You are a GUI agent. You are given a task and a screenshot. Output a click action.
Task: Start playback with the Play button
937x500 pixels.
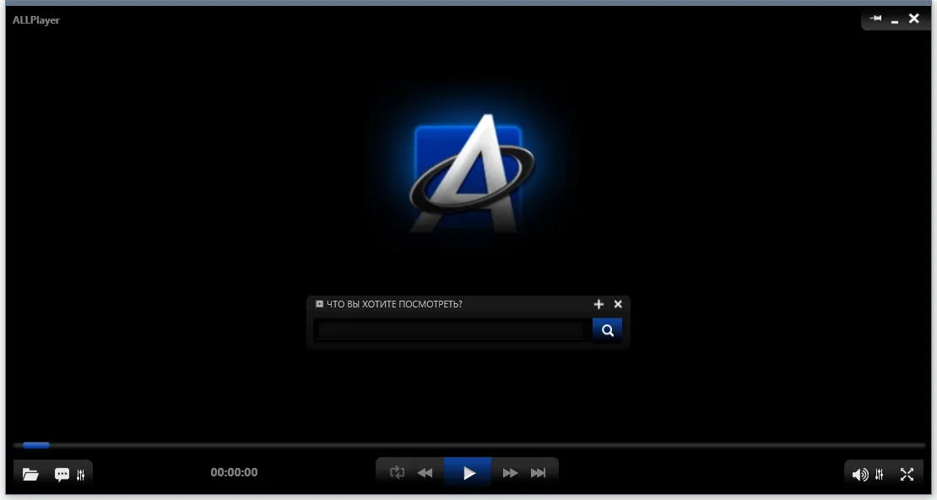point(468,474)
